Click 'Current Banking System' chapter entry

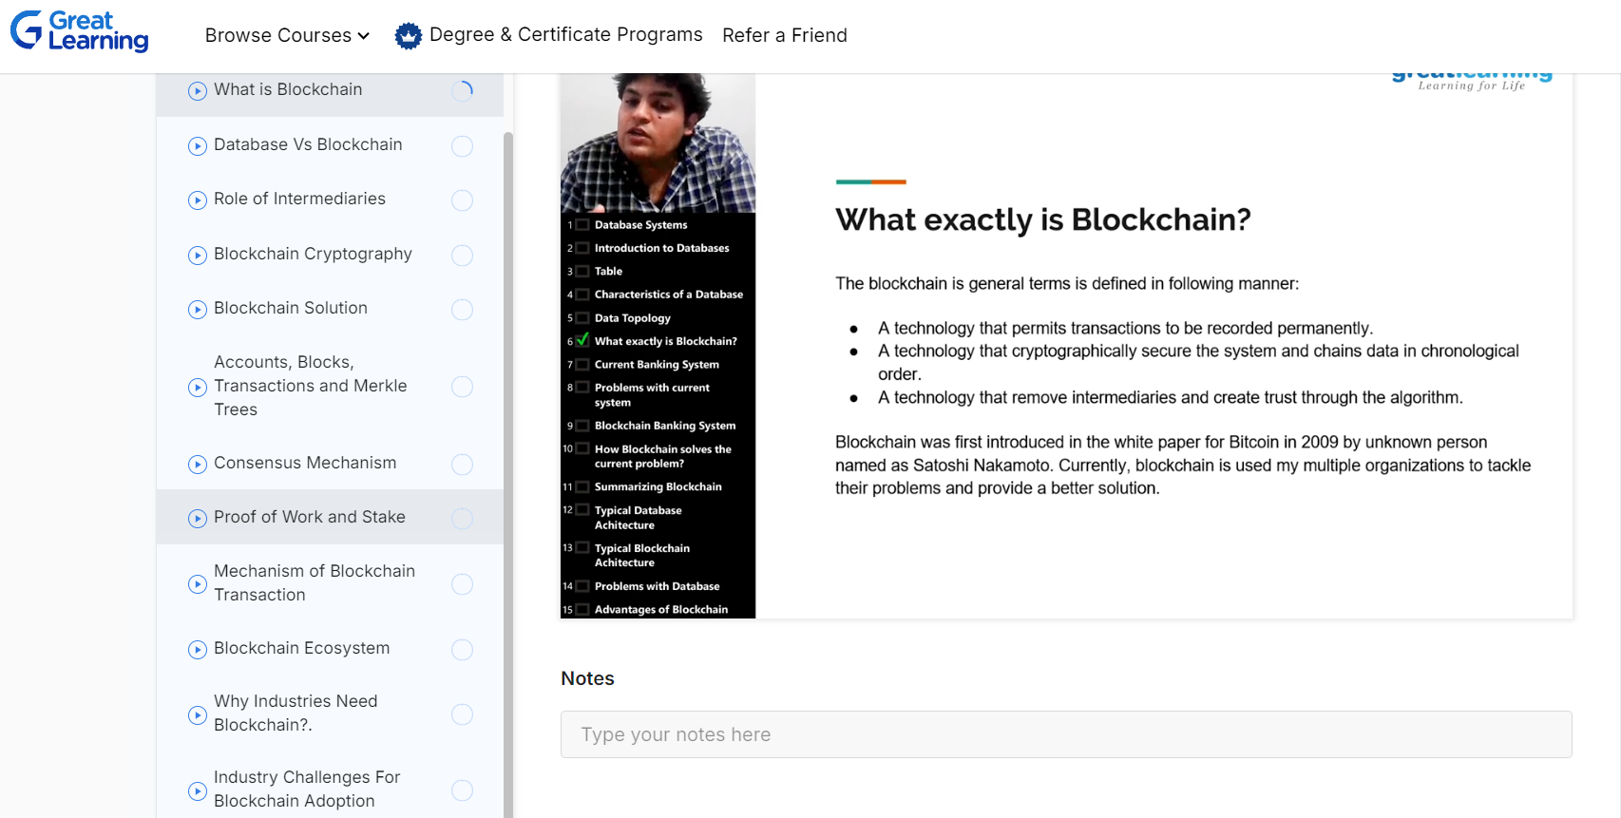click(657, 365)
